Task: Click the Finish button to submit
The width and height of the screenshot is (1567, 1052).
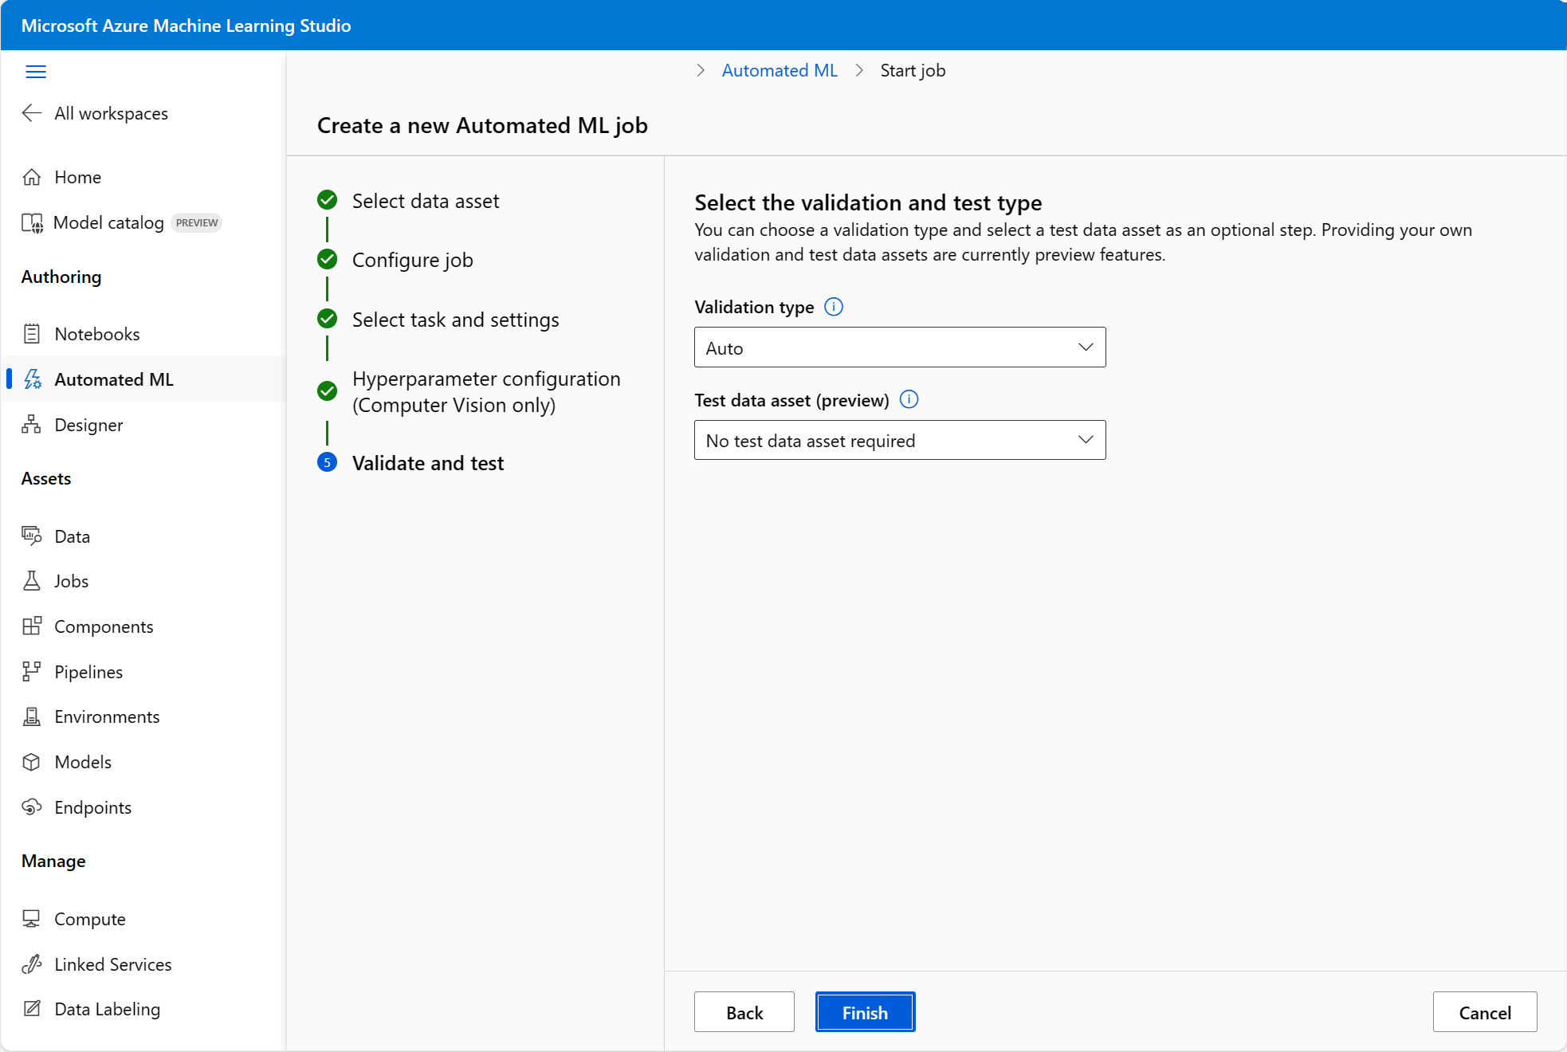Action: click(x=864, y=1012)
